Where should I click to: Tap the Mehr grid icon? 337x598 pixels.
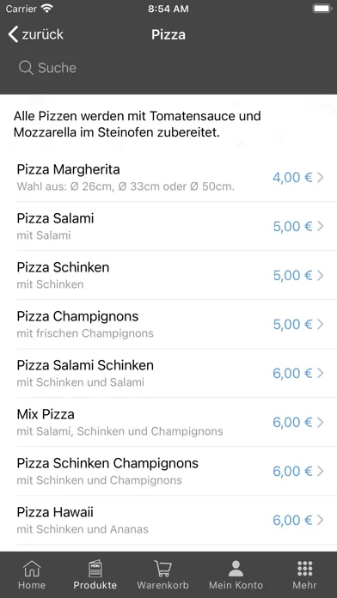click(x=304, y=568)
